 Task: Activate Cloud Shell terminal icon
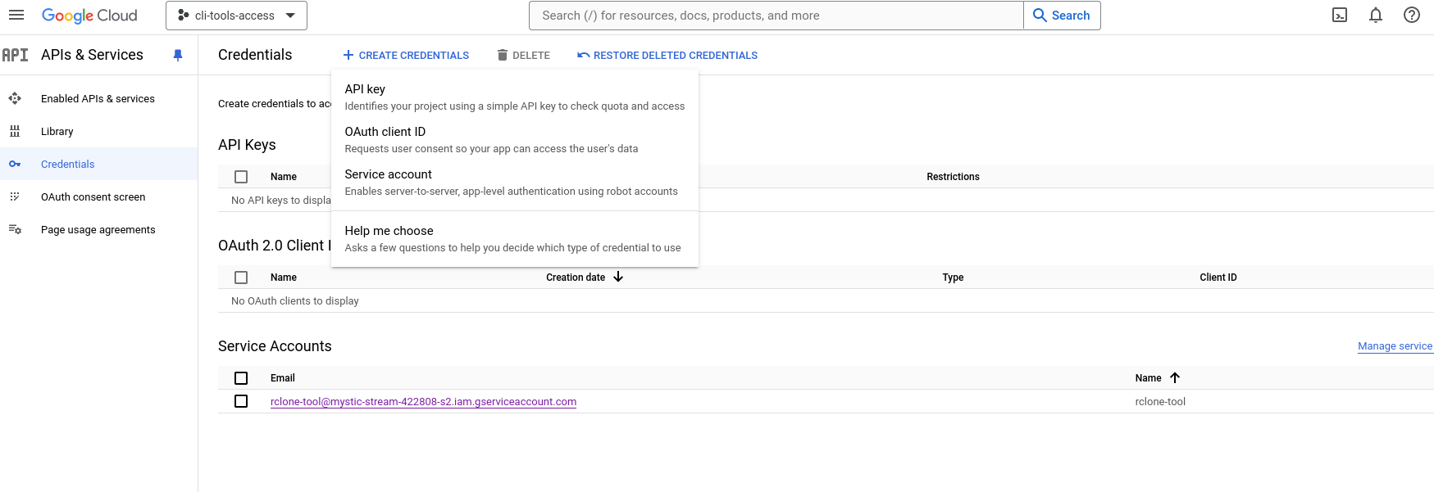(x=1340, y=15)
